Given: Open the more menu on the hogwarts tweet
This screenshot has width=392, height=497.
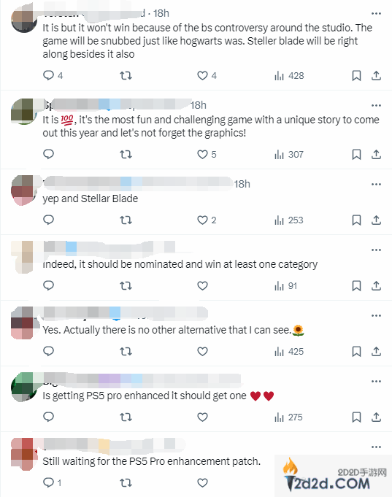Looking at the screenshot, I should click(376, 13).
